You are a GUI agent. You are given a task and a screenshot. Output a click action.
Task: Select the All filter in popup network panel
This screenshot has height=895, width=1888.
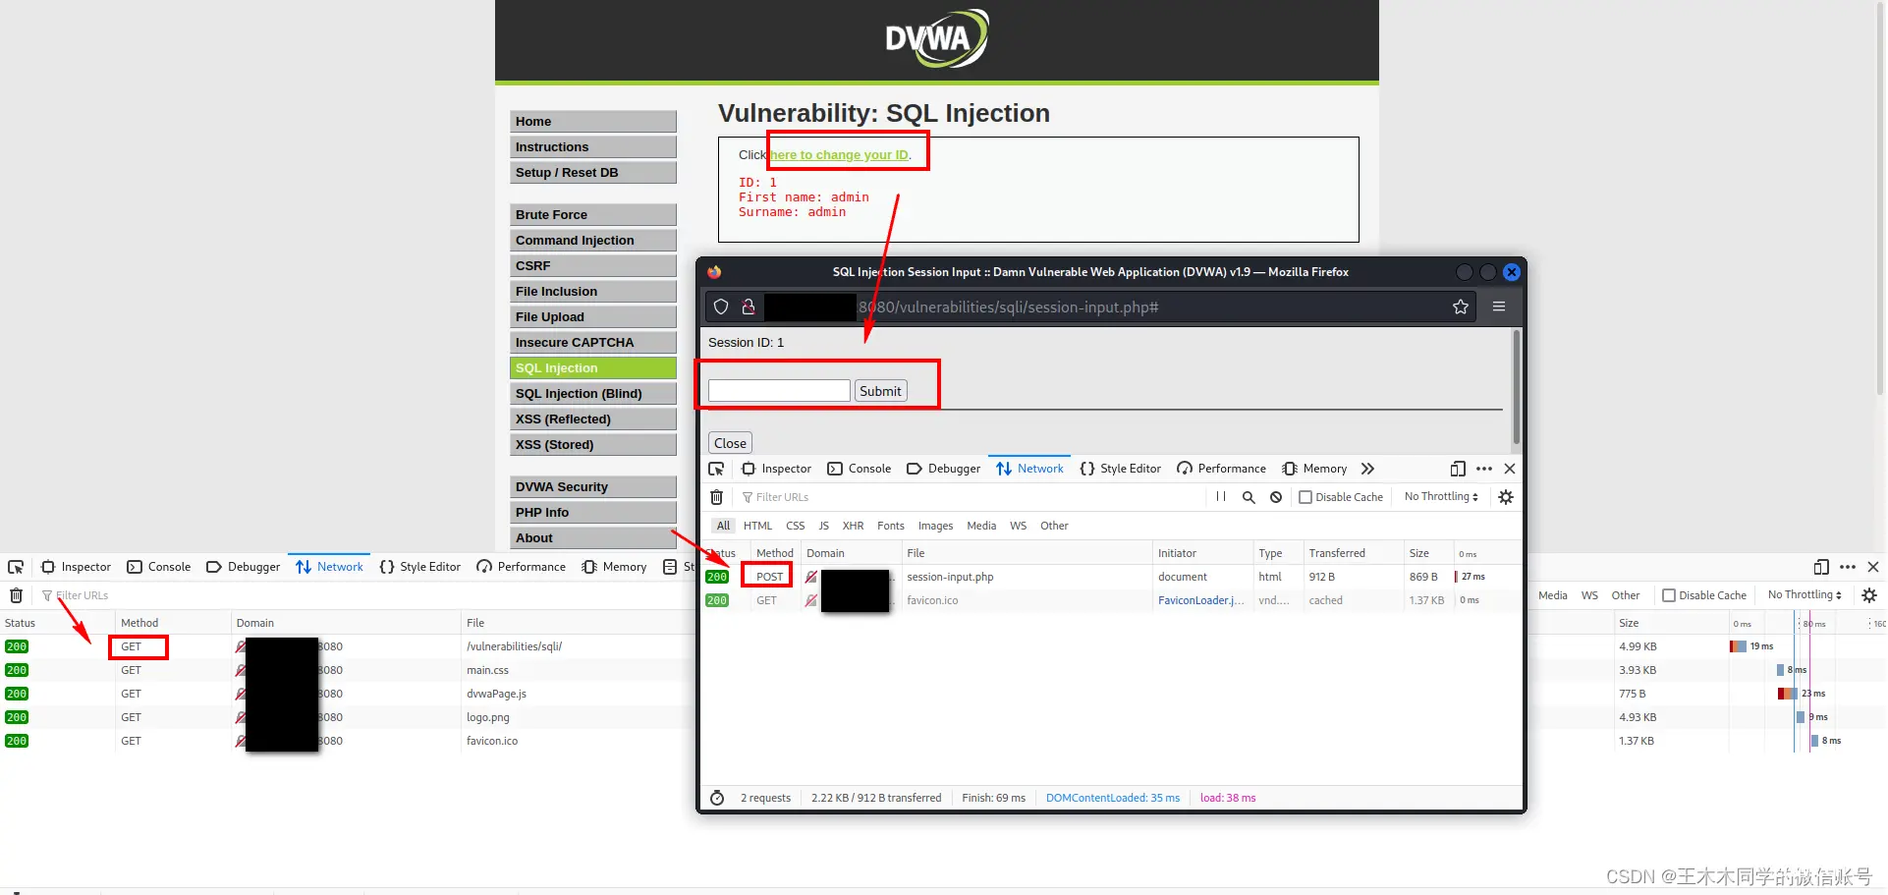(723, 526)
